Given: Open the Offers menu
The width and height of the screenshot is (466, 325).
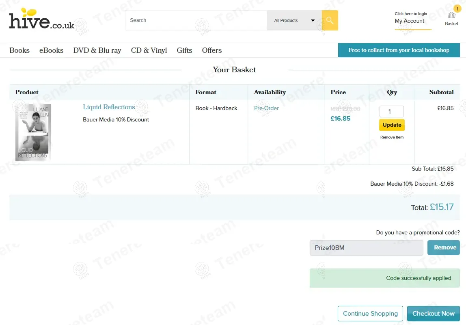Looking at the screenshot, I should coord(212,50).
